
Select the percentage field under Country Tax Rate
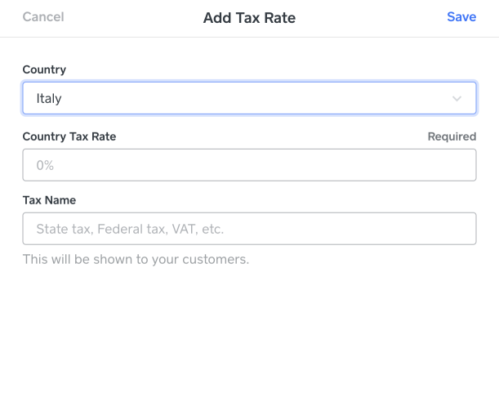click(249, 165)
